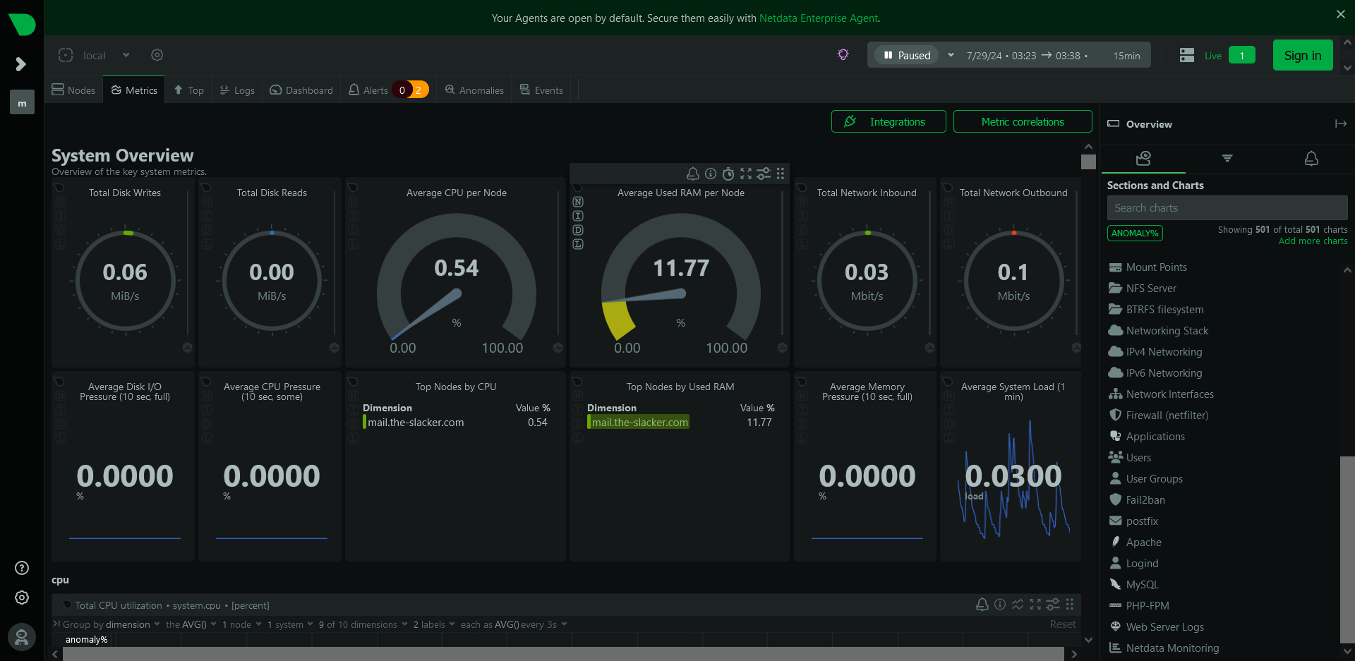Show info for Average Used RAM chart

711,174
